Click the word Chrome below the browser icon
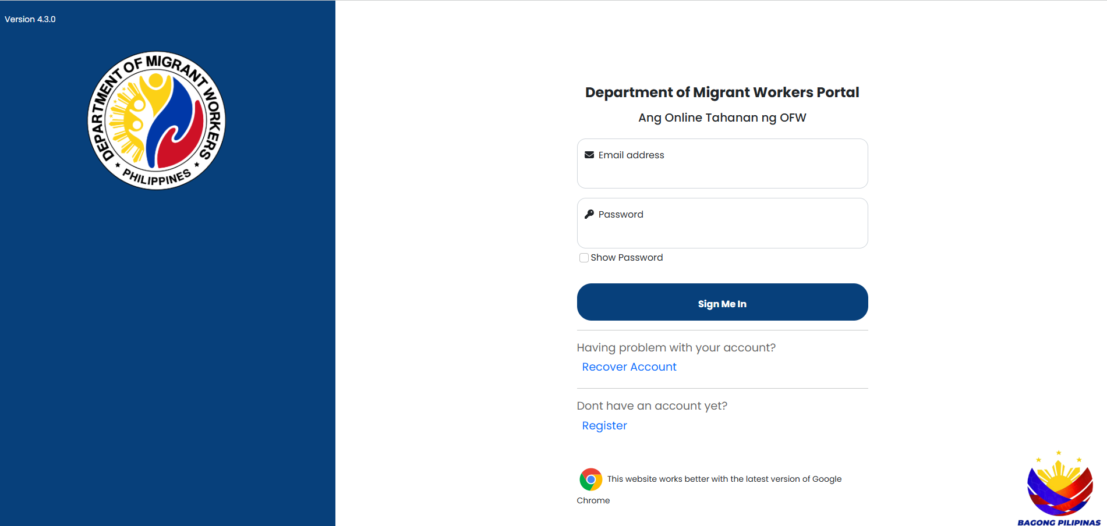The height and width of the screenshot is (526, 1107). click(x=593, y=500)
